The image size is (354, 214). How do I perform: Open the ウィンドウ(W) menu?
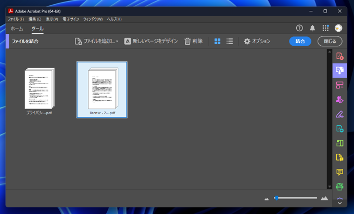(x=93, y=19)
